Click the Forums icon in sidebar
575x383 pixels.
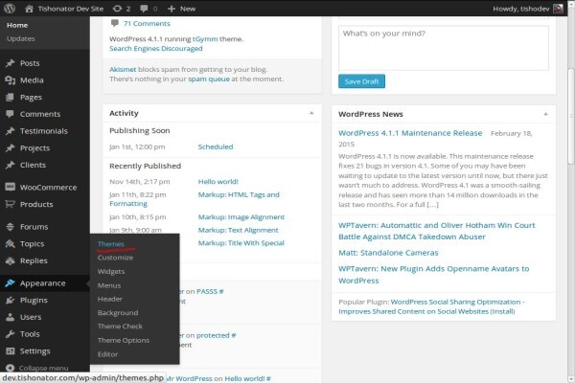coord(10,227)
